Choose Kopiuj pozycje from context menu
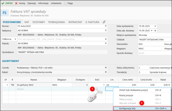Image resolution: width=172 pixels, height=111 pixels. [x=142, y=95]
